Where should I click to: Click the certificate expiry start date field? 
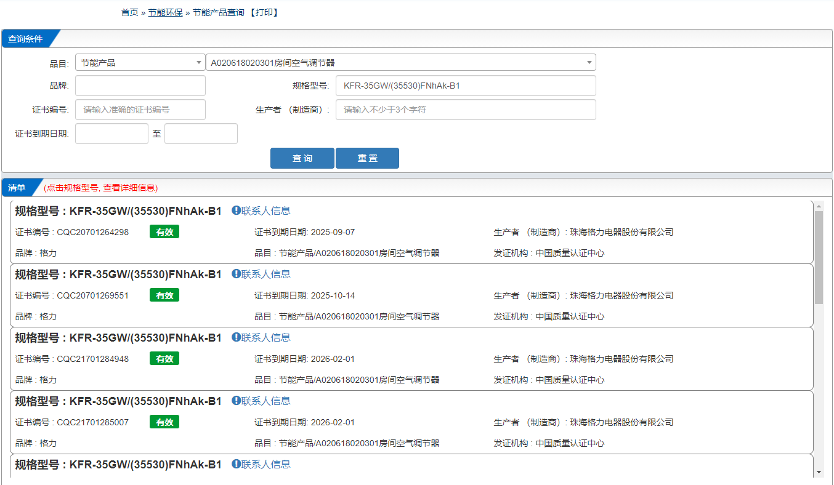[111, 134]
